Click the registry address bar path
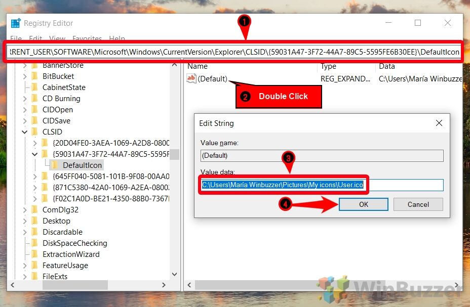This screenshot has height=307, width=470. tap(234, 52)
